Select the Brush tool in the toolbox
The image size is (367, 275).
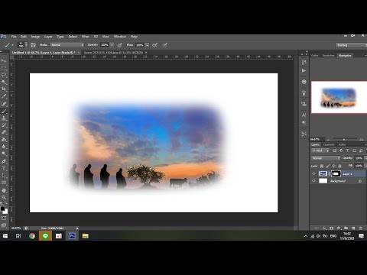pyautogui.click(x=4, y=111)
